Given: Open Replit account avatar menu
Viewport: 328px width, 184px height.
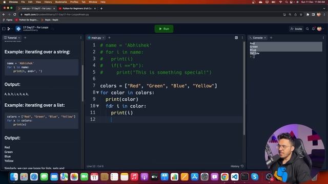Looking at the screenshot, I should (x=319, y=29).
